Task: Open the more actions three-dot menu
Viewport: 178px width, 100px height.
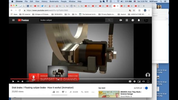Action: (x=93, y=92)
